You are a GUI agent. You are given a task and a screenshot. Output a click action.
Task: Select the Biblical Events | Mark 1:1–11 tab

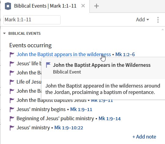45,6
